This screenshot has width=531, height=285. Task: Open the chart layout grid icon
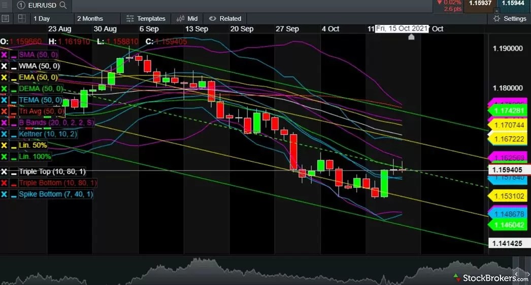pos(22,18)
